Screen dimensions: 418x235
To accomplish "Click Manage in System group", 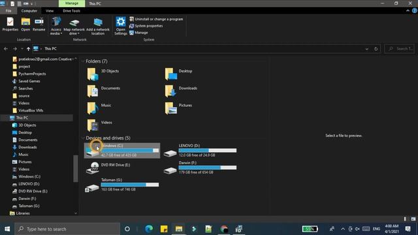I will point(138,33).
